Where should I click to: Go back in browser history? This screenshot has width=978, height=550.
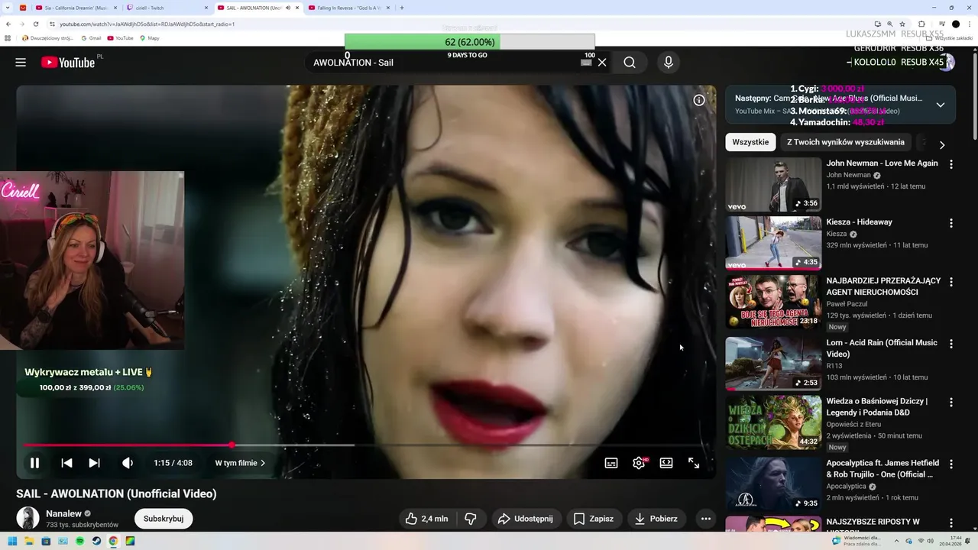8,24
